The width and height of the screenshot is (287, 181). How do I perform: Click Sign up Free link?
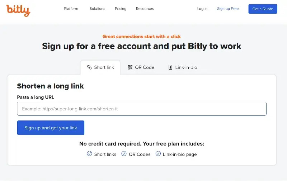[228, 9]
